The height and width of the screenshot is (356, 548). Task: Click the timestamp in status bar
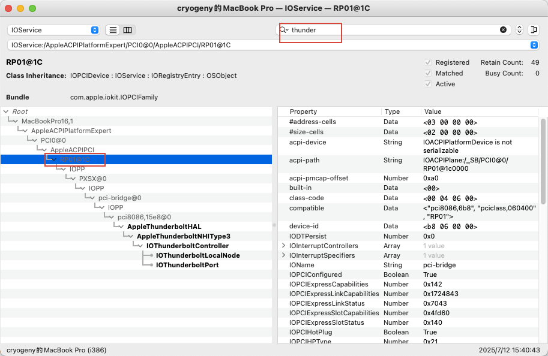[509, 350]
